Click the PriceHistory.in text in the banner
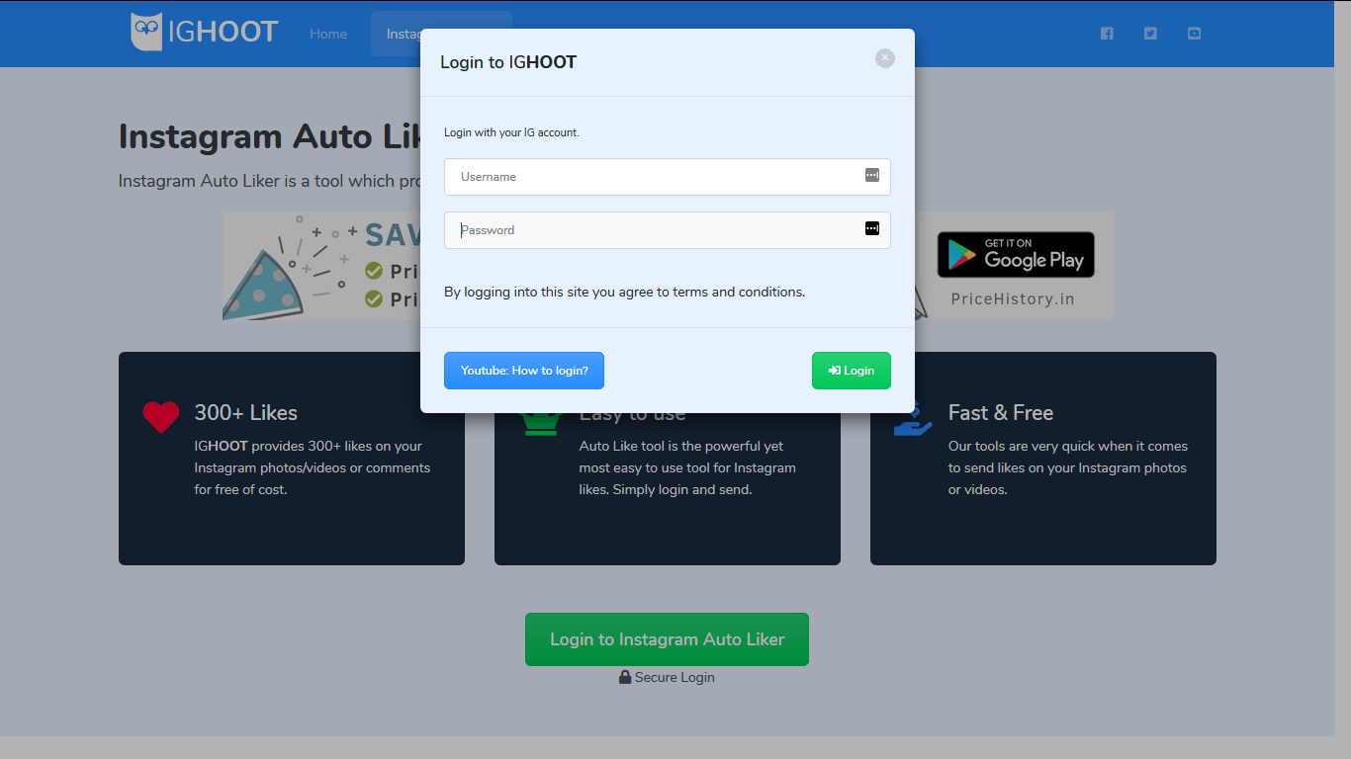The image size is (1351, 759). pos(1013,299)
